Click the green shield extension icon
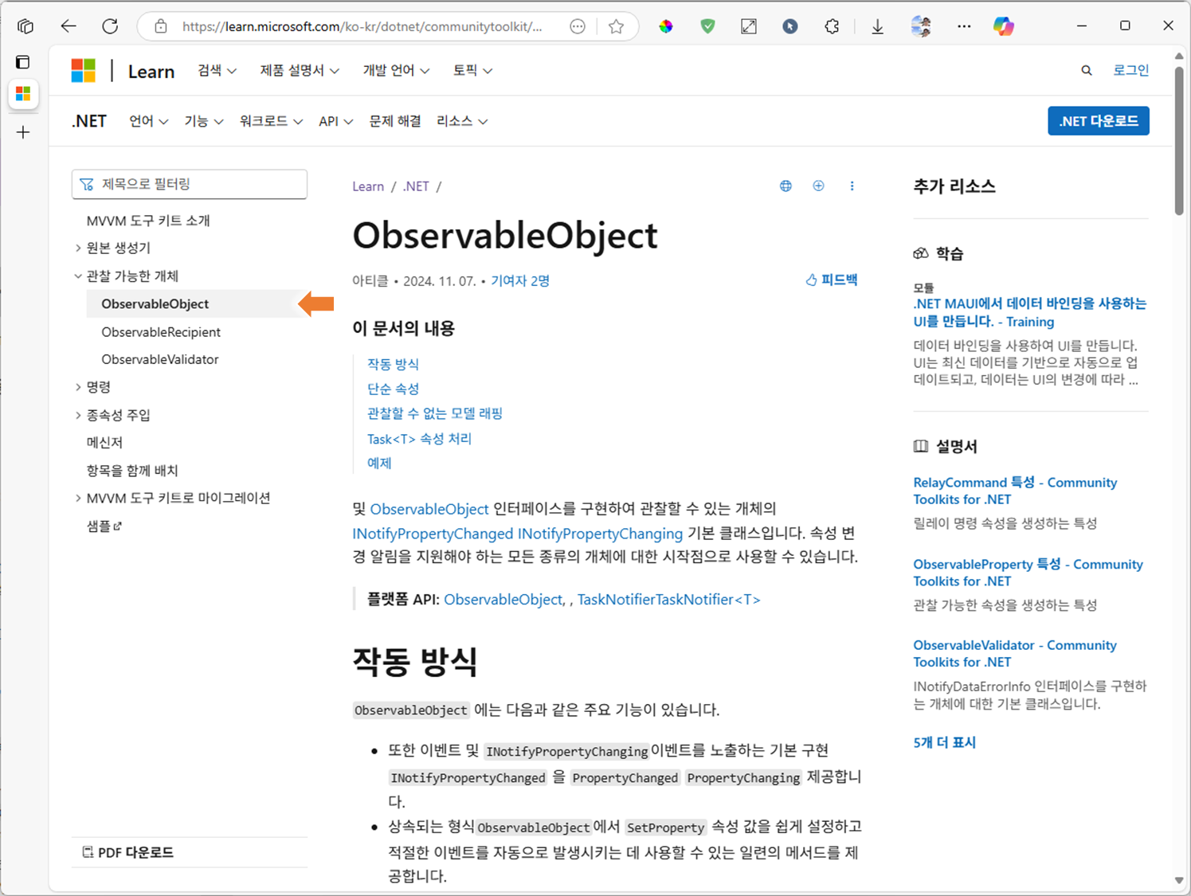This screenshot has width=1191, height=896. [x=707, y=26]
